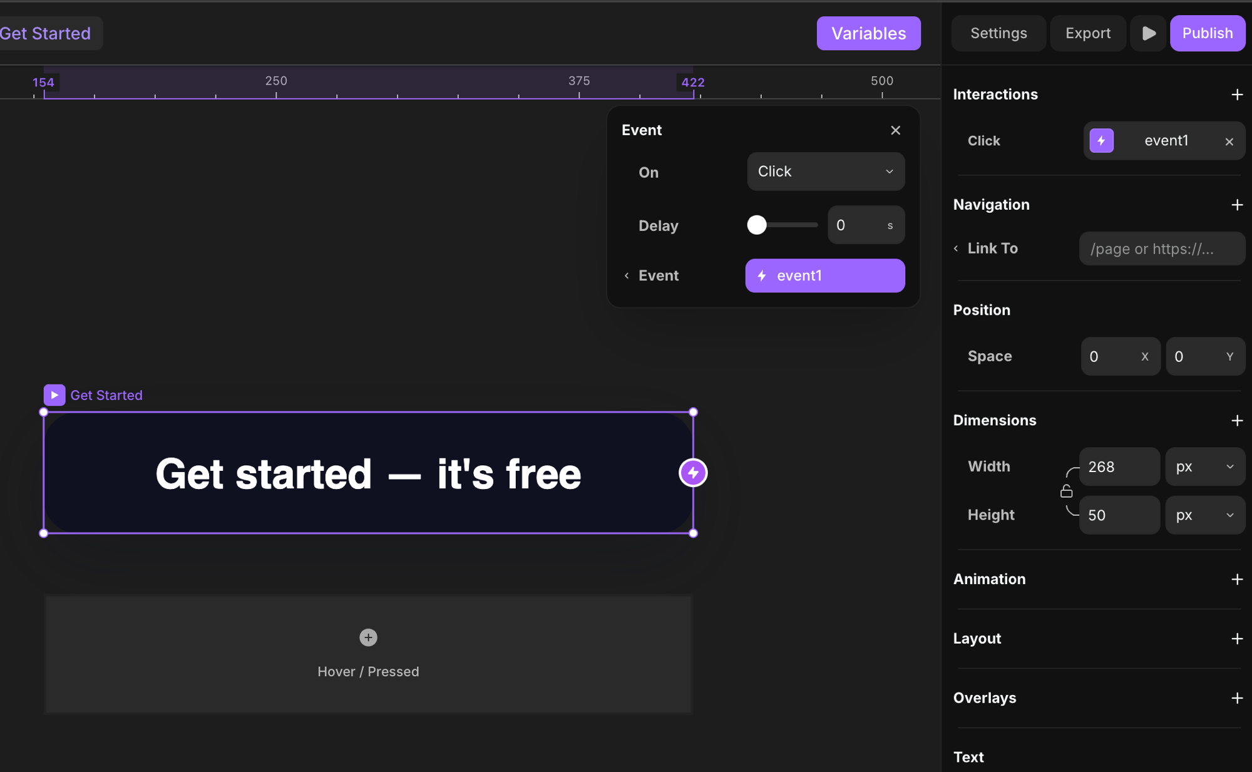The width and height of the screenshot is (1252, 772).
Task: Click the event1 purple button in Event popup
Action: tap(824, 275)
